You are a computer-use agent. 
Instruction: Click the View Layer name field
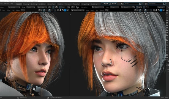tap(156, 4)
